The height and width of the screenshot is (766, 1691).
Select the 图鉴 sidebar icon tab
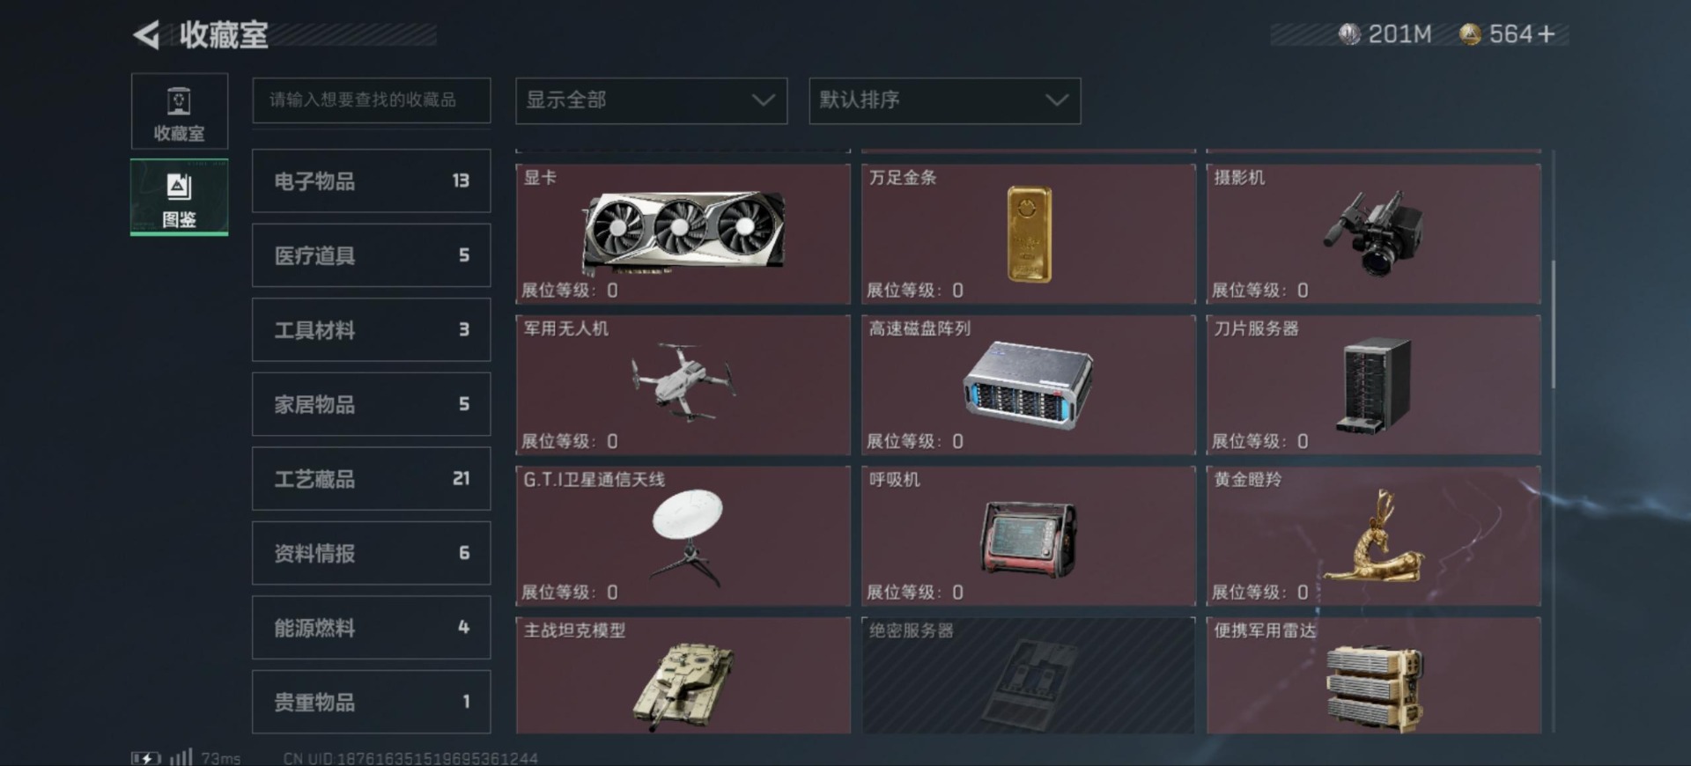point(180,197)
